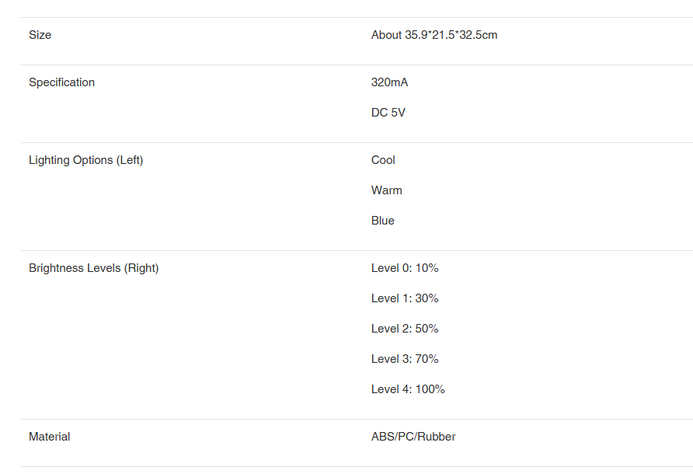Click the DC 5V specification text
Image resolution: width=693 pixels, height=474 pixels.
coord(388,113)
